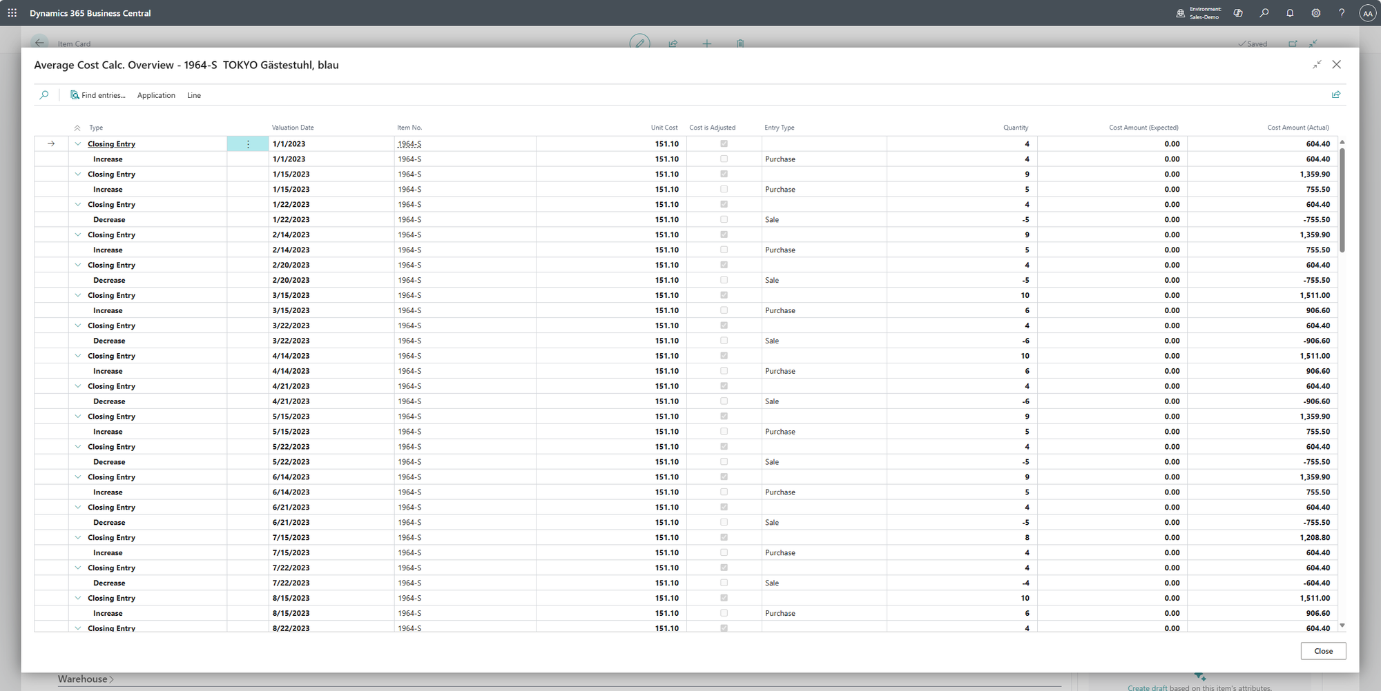
Task: Open the help question mark
Action: (1342, 13)
